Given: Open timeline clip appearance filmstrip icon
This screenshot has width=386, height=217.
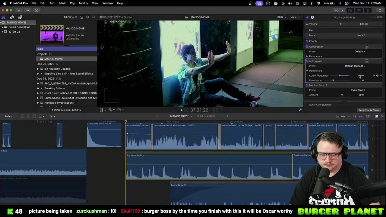Looking at the screenshot, I should 368,116.
